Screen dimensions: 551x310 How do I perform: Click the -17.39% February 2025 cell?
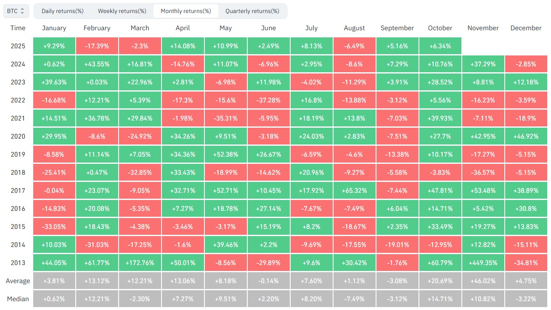point(97,46)
